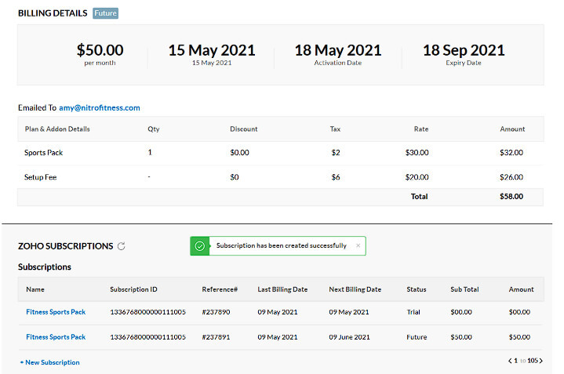
Task: Click the green success checkmark icon
Action: coord(199,246)
